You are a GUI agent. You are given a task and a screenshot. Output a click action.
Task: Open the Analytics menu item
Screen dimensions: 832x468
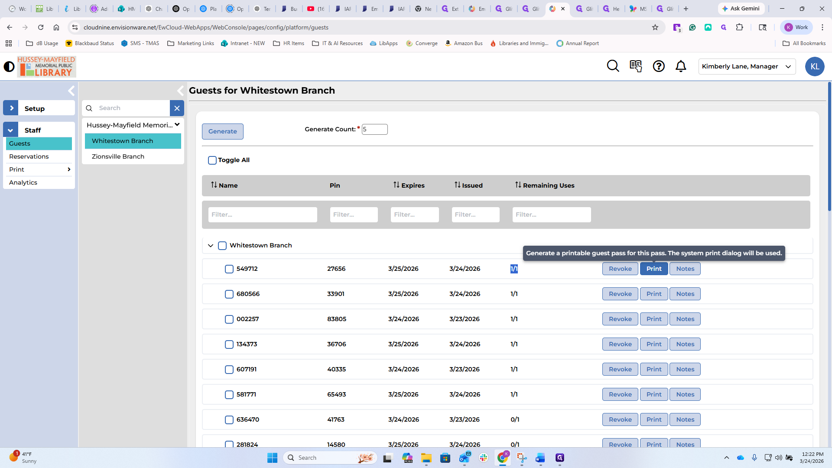point(23,182)
